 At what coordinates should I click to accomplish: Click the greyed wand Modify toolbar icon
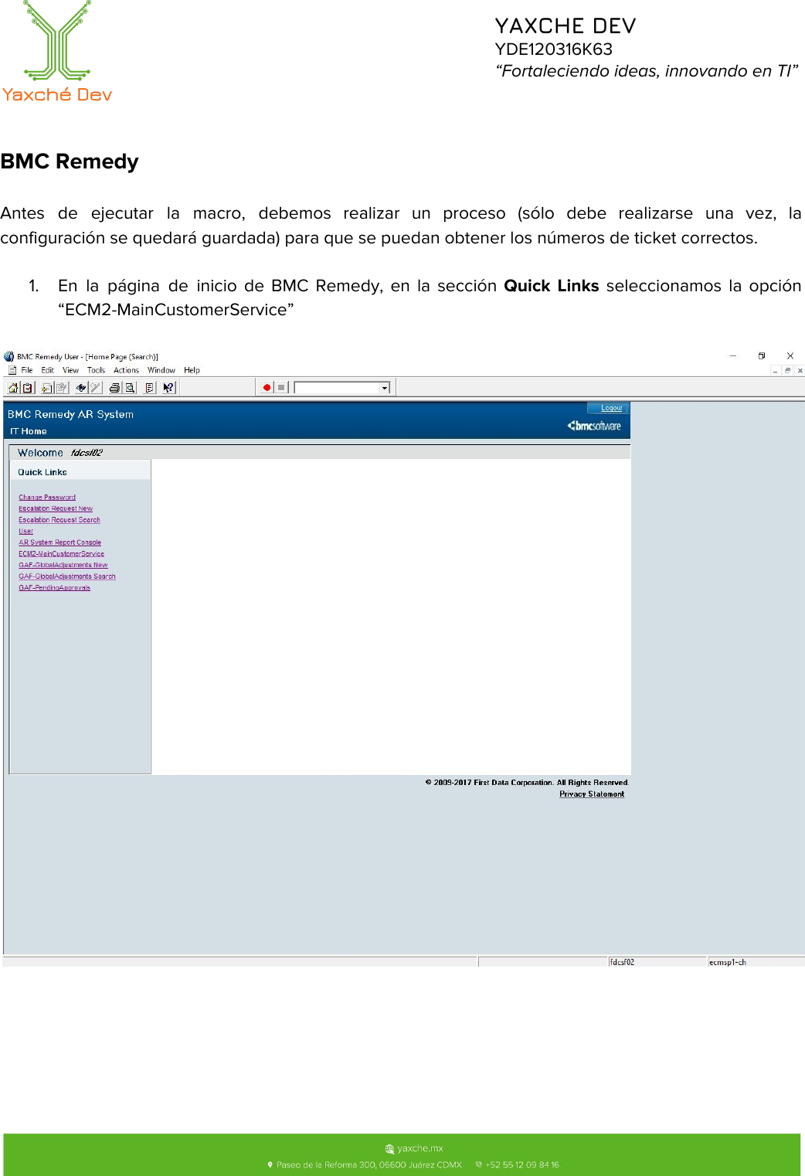coord(95,388)
